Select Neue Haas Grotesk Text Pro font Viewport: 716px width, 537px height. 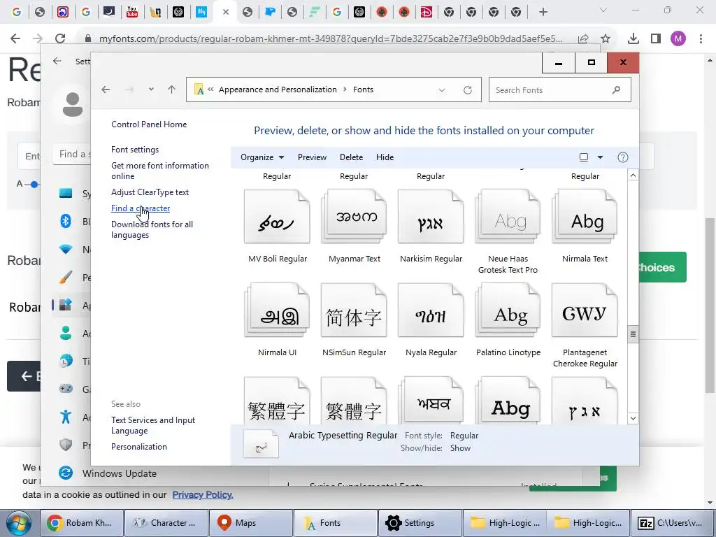click(508, 217)
